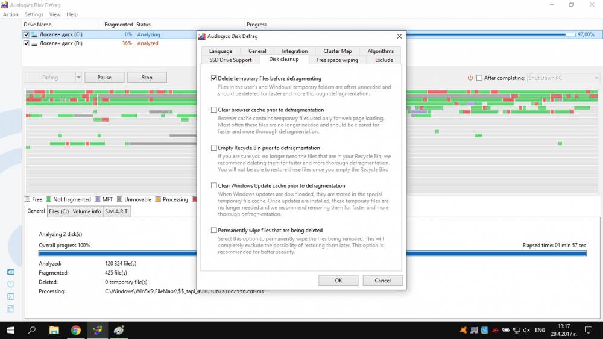Open the S.M.A.R.T. tab
The width and height of the screenshot is (603, 339).
coord(117,211)
